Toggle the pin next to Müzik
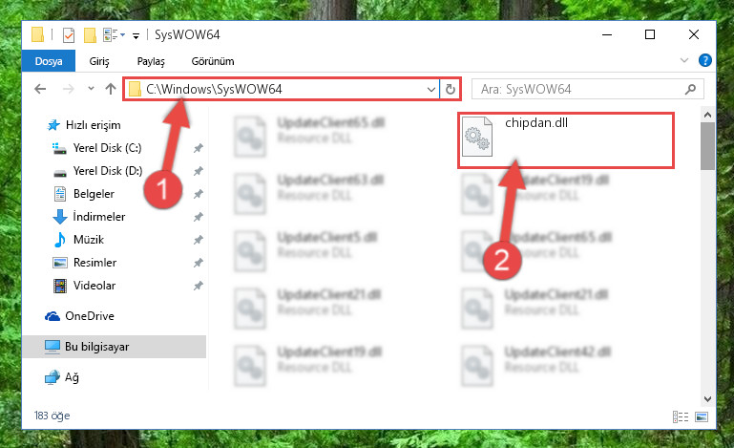 tap(198, 240)
